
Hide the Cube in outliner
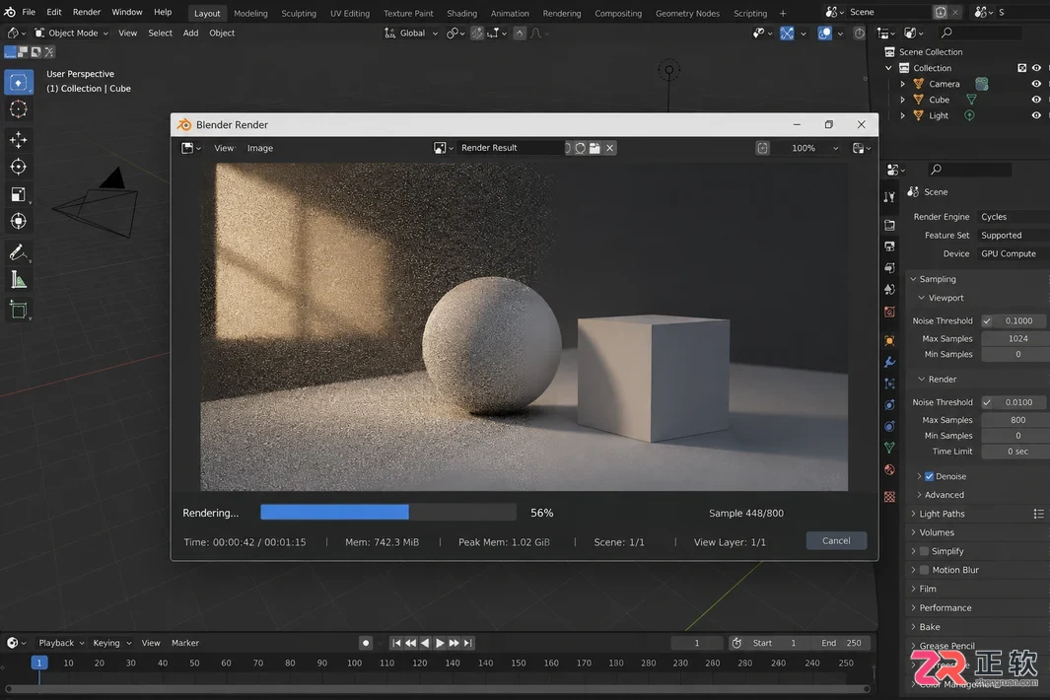click(x=1036, y=100)
